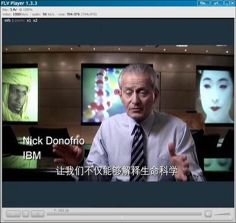Close the FLV Player window

pyautogui.click(x=232, y=3)
